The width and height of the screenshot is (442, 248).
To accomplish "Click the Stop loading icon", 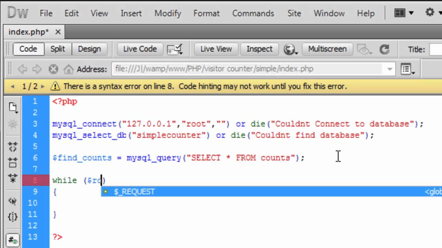I will click(x=53, y=69).
